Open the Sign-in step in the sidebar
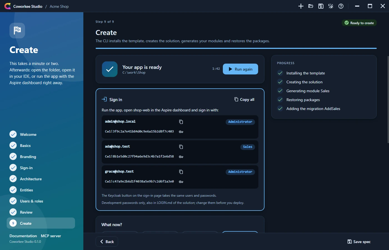Screen dimensions: 389x250 41,168
